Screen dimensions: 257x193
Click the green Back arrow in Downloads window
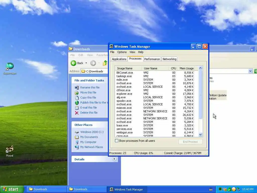(74, 63)
